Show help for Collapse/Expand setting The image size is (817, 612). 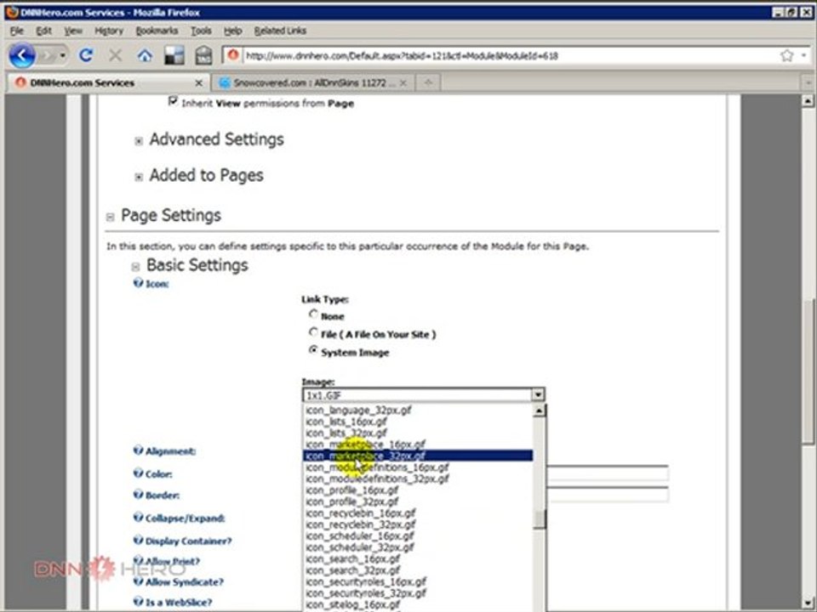(x=138, y=518)
